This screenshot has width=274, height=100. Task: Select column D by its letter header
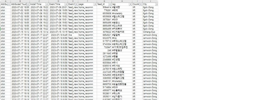click(58, 1)
